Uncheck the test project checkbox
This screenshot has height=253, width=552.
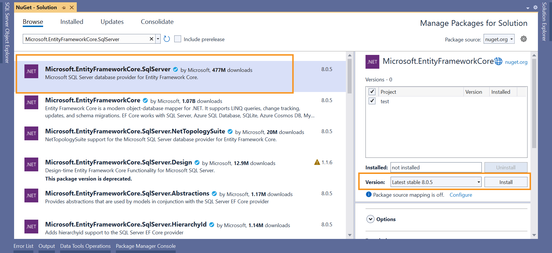372,101
